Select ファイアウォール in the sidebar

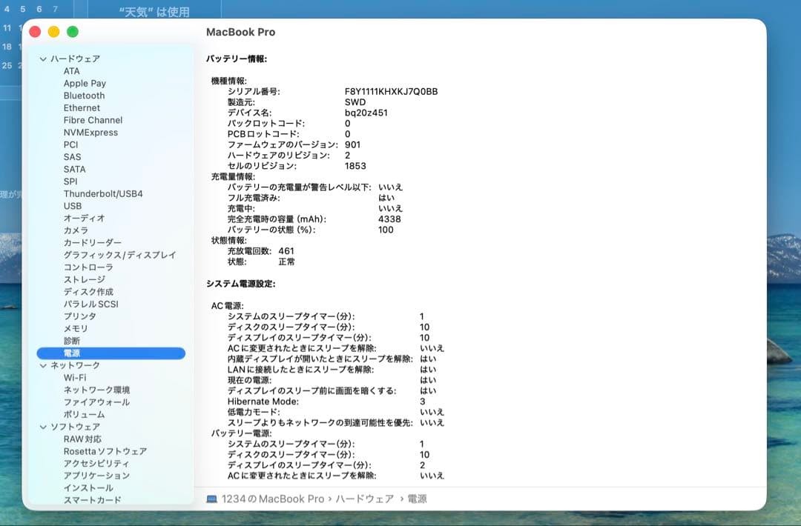tap(96, 402)
